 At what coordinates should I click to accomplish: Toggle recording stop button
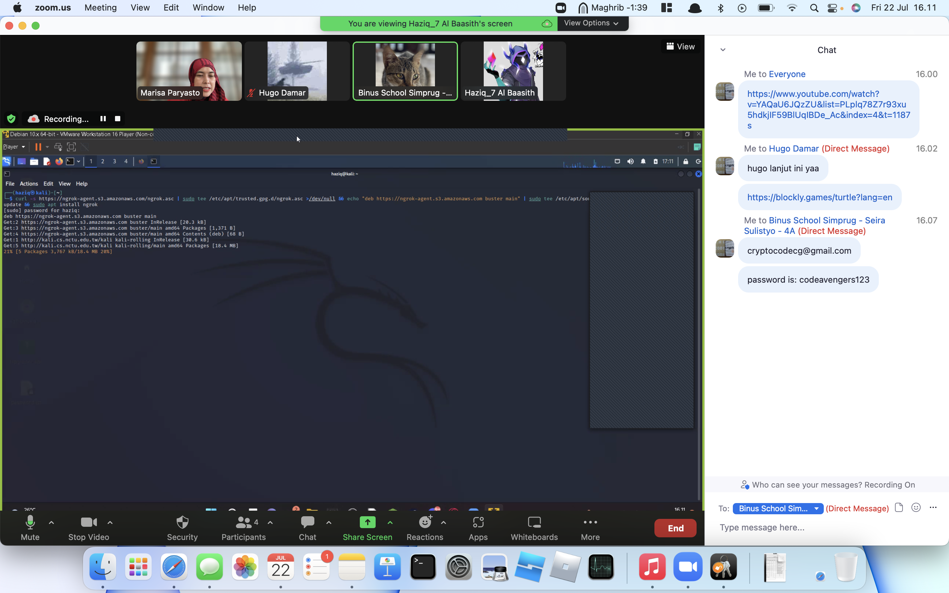[x=118, y=119]
